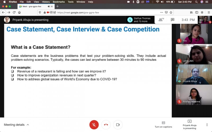The height and width of the screenshot is (132, 212).
Task: Open the Help menu
Action: [90, 2]
